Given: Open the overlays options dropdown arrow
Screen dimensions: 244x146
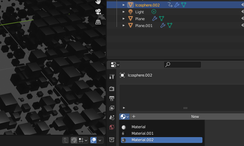Looking at the screenshot, I should pos(100,140).
